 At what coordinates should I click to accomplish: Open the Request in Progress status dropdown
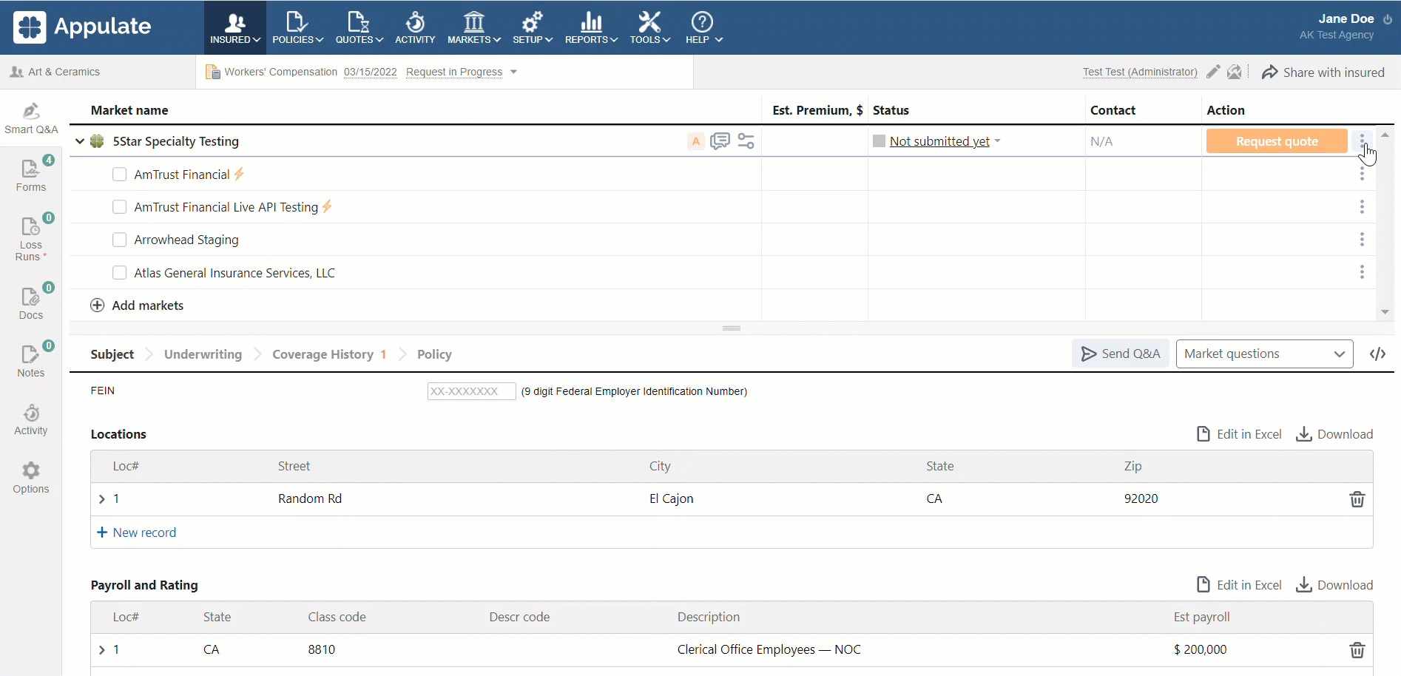pos(462,72)
